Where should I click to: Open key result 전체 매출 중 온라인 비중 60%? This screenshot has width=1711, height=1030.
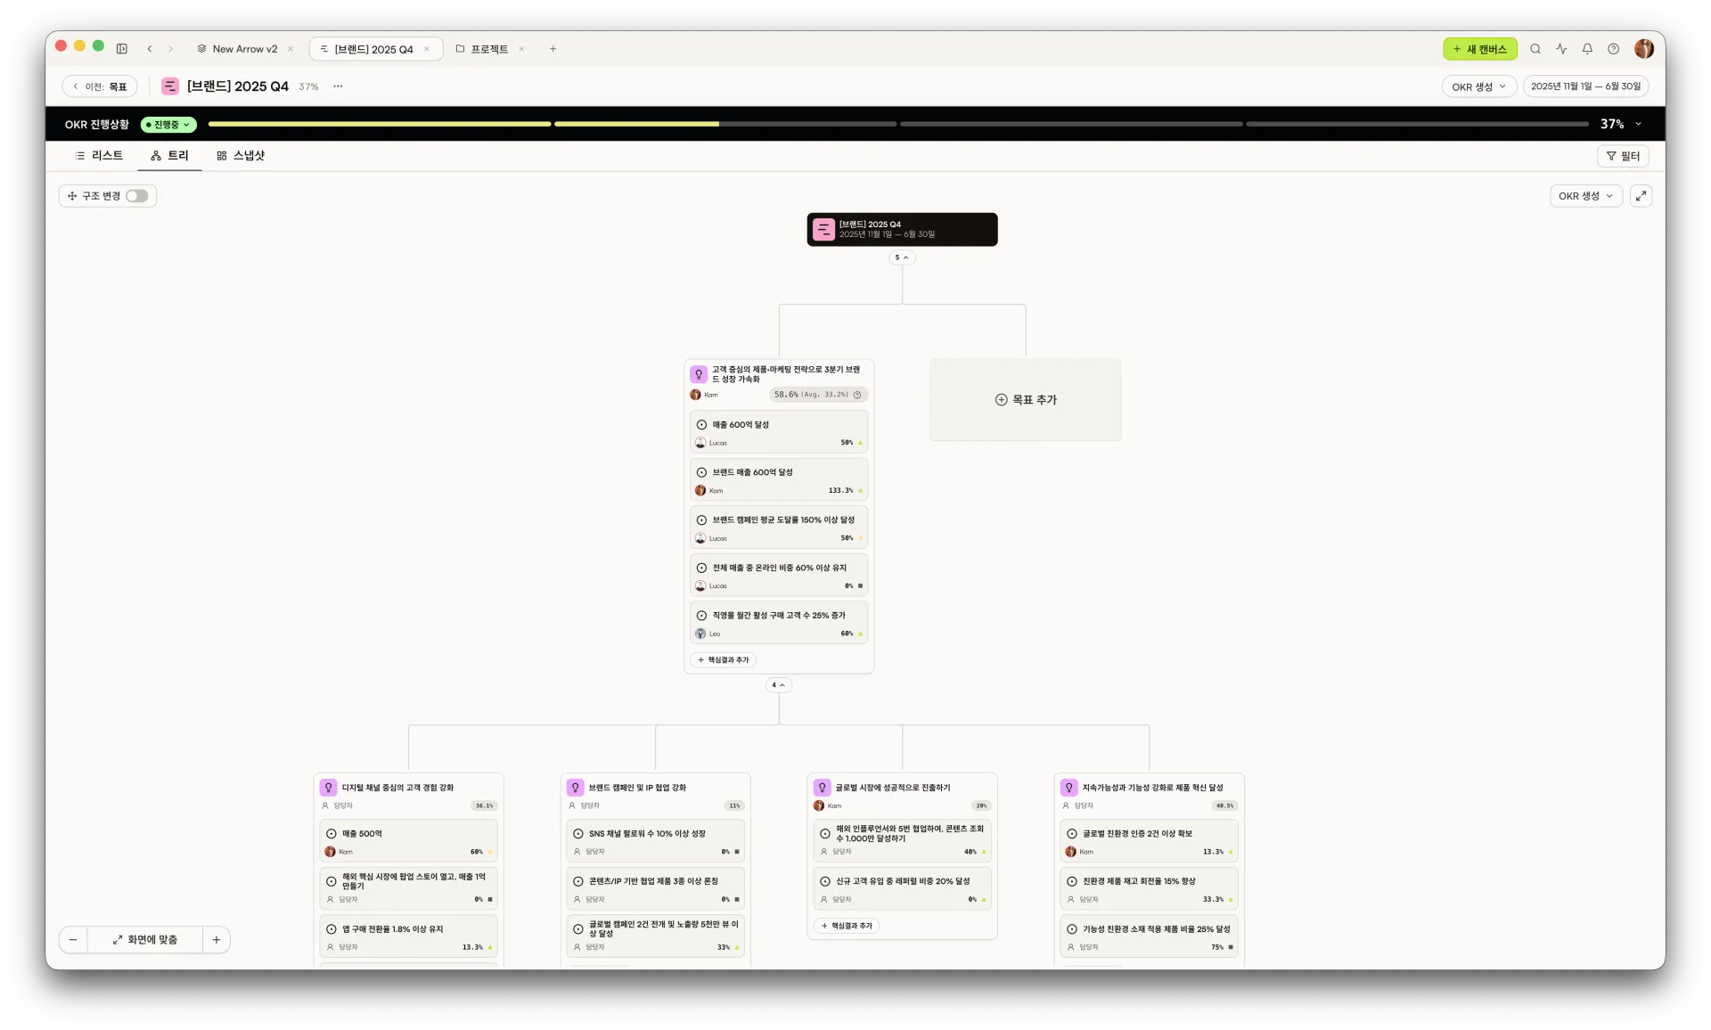[779, 576]
